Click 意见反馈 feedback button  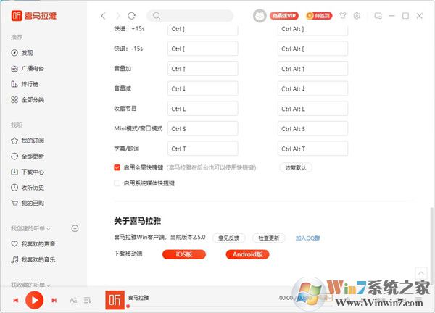click(x=229, y=238)
